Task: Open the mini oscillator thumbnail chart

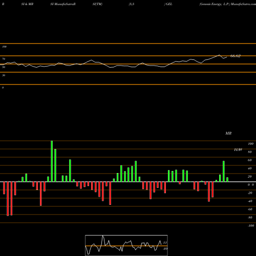Action: pos(126,245)
